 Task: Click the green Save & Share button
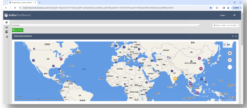[18, 30]
